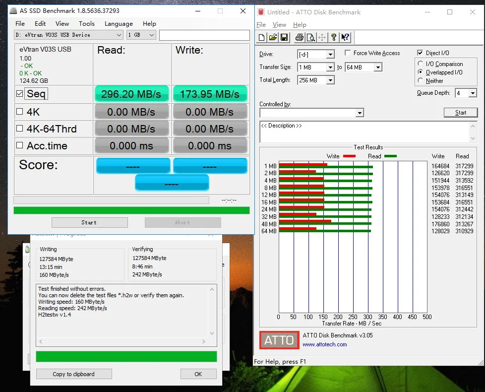Click the Save floppy icon in ATTO toolbar

click(x=284, y=37)
